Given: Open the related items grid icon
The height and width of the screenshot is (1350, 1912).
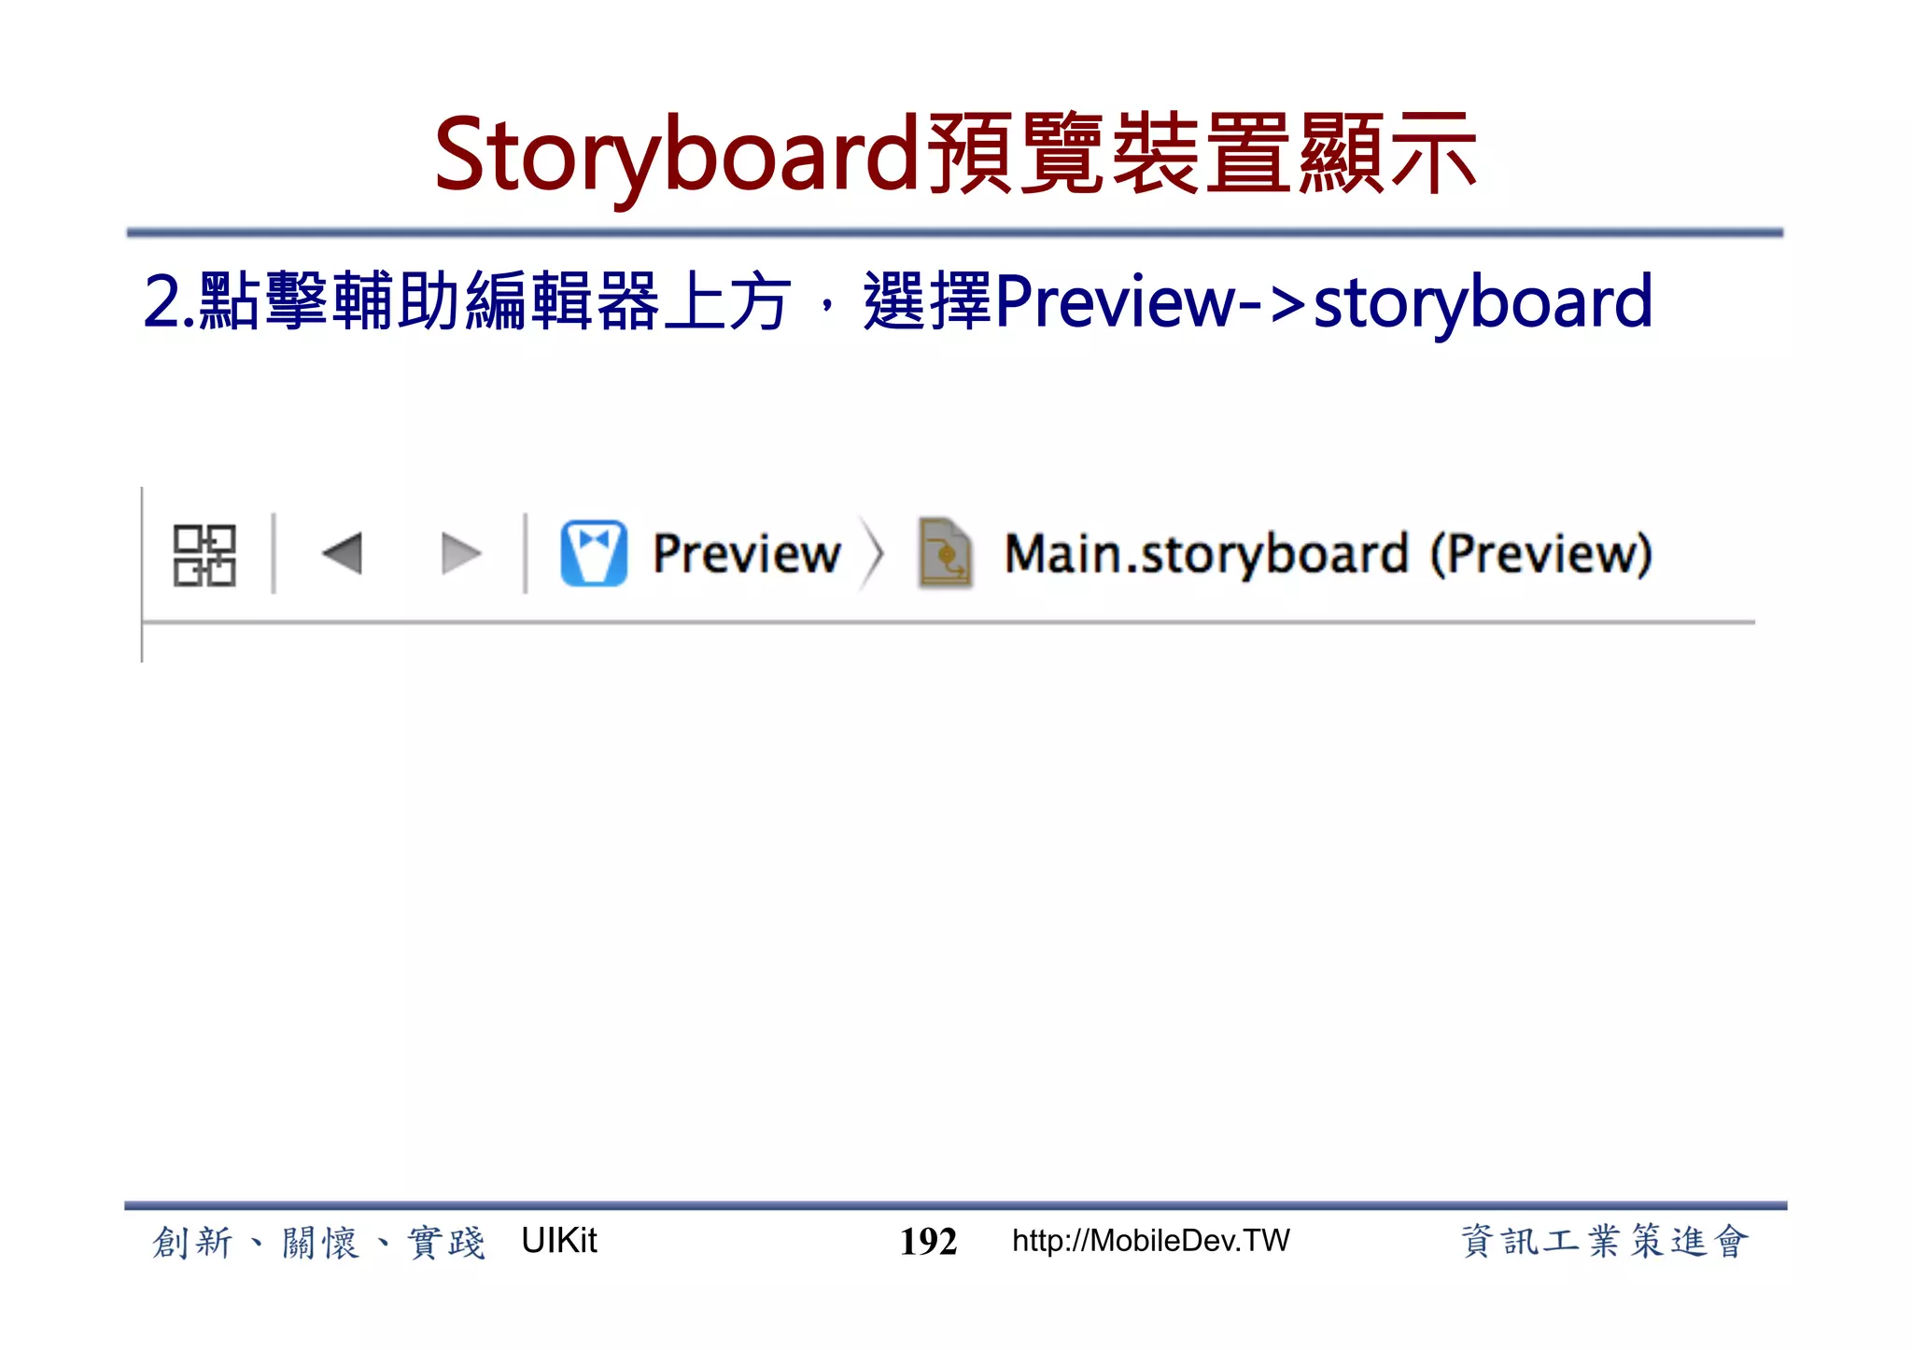Looking at the screenshot, I should tap(204, 555).
